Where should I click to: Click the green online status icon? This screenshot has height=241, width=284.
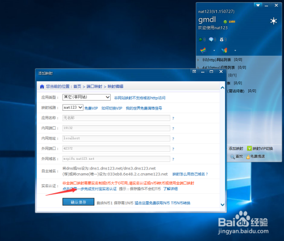click(x=225, y=22)
